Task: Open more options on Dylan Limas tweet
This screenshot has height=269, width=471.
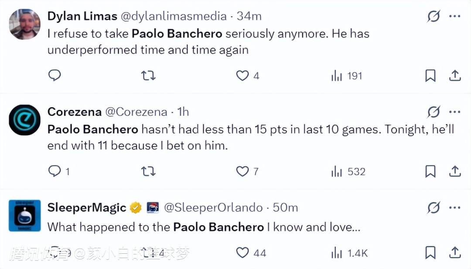Action: [455, 17]
